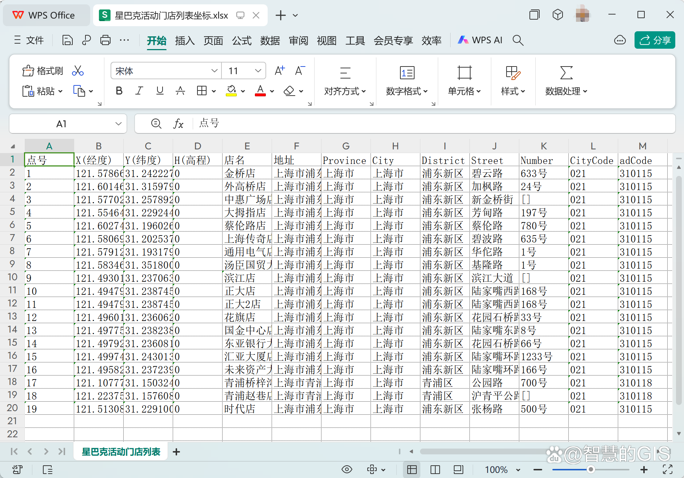Toggle Strikethrough formatting

[x=180, y=91]
